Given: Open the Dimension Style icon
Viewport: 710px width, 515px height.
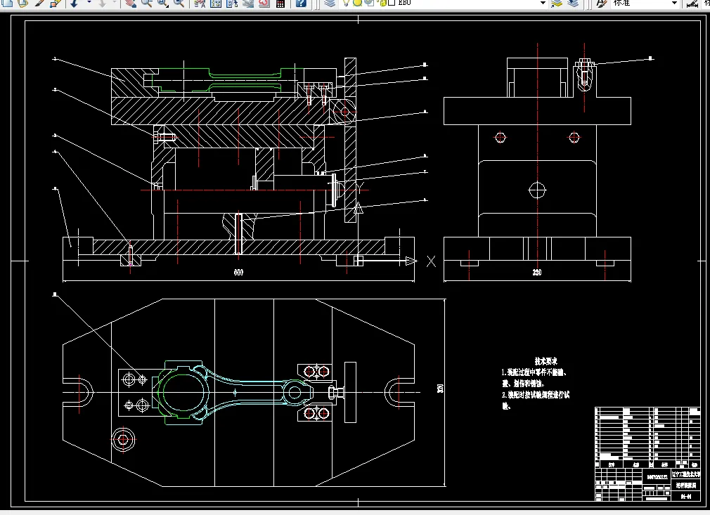Looking at the screenshot, I should (692, 4).
